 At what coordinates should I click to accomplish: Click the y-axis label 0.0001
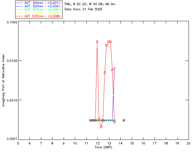(x=12, y=139)
